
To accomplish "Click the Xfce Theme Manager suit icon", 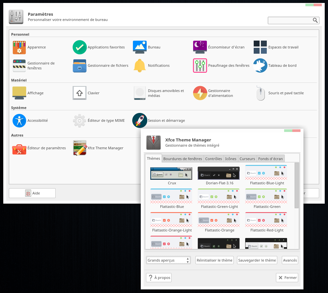I will click(154, 143).
